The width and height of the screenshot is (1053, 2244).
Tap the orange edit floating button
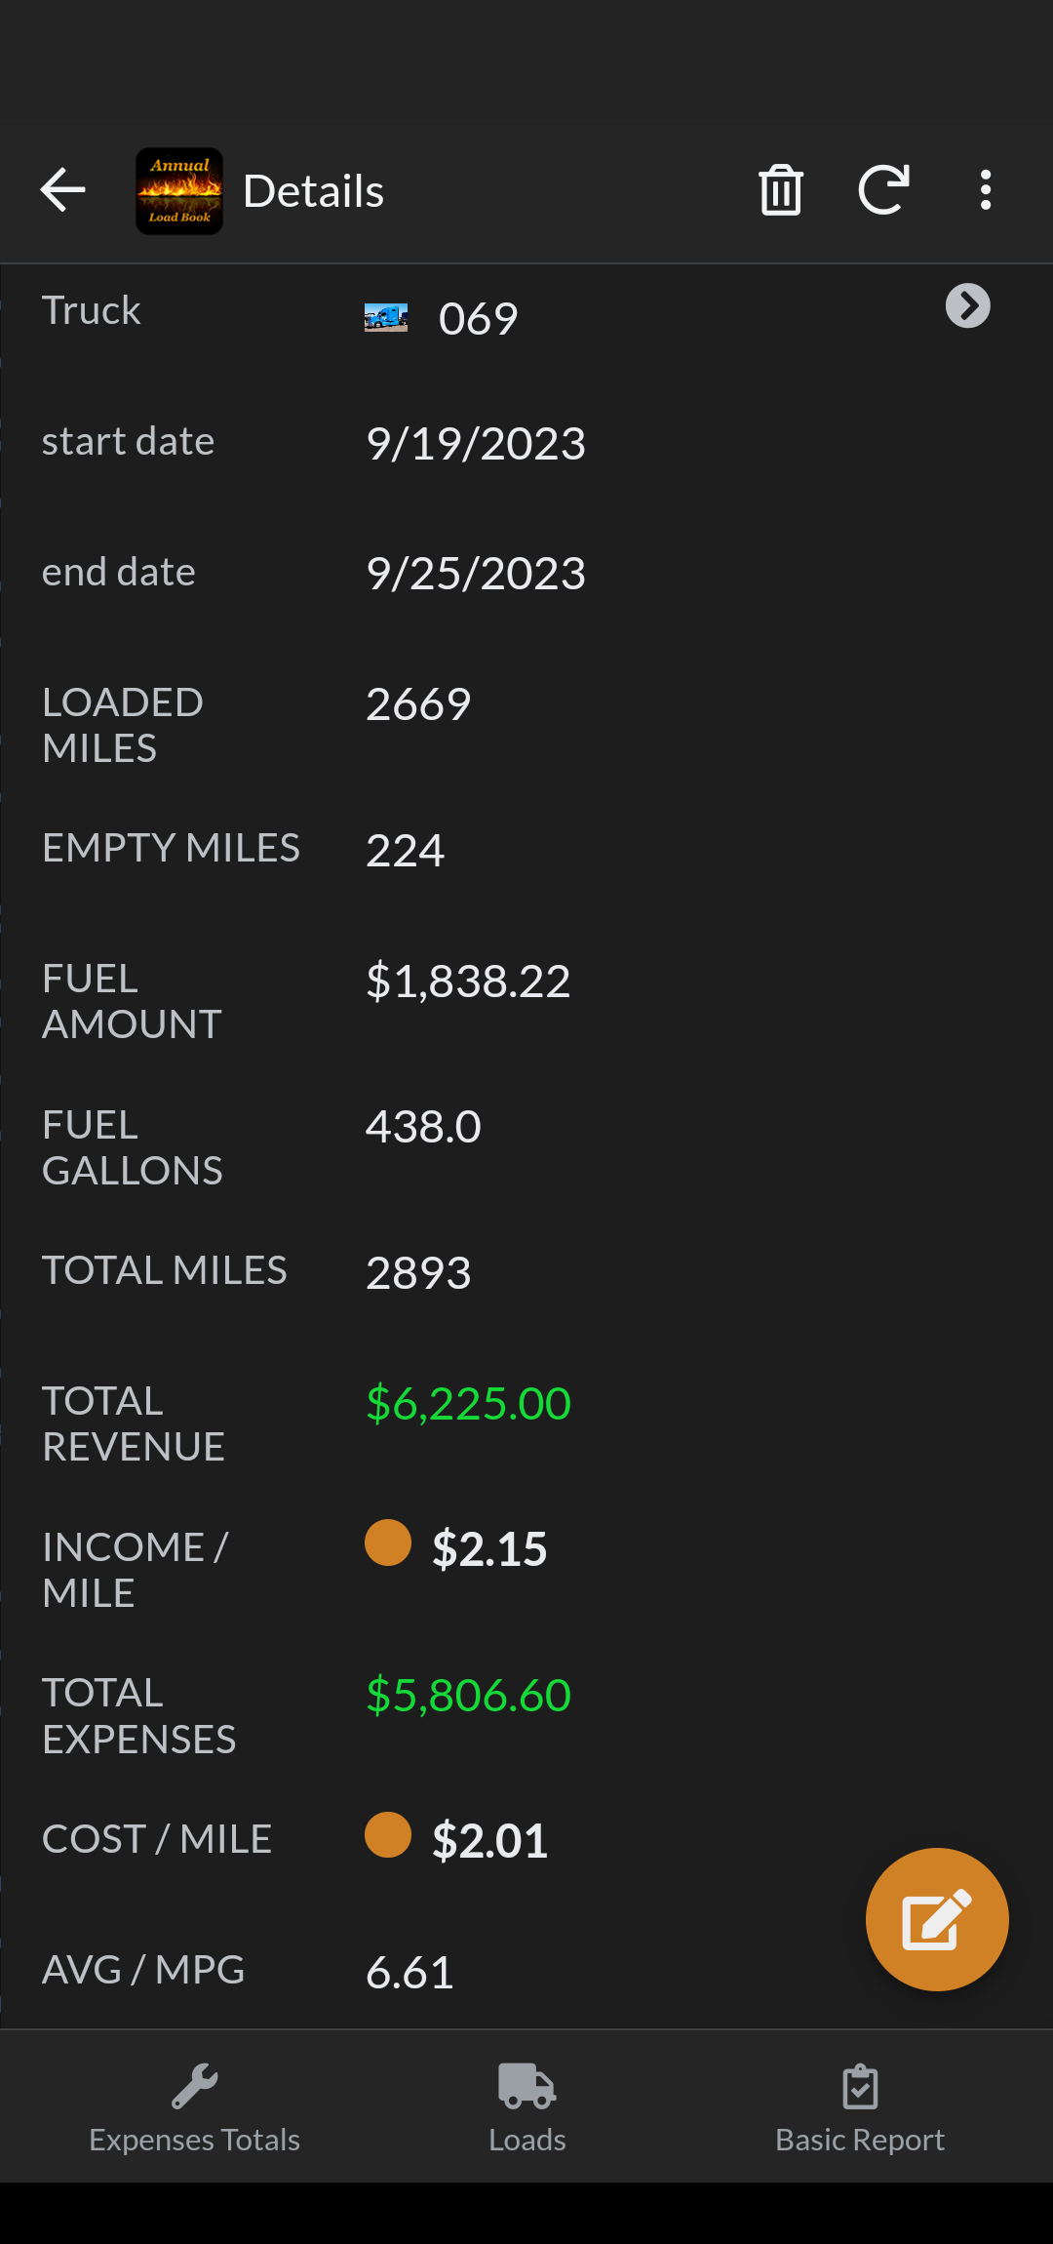[937, 1919]
